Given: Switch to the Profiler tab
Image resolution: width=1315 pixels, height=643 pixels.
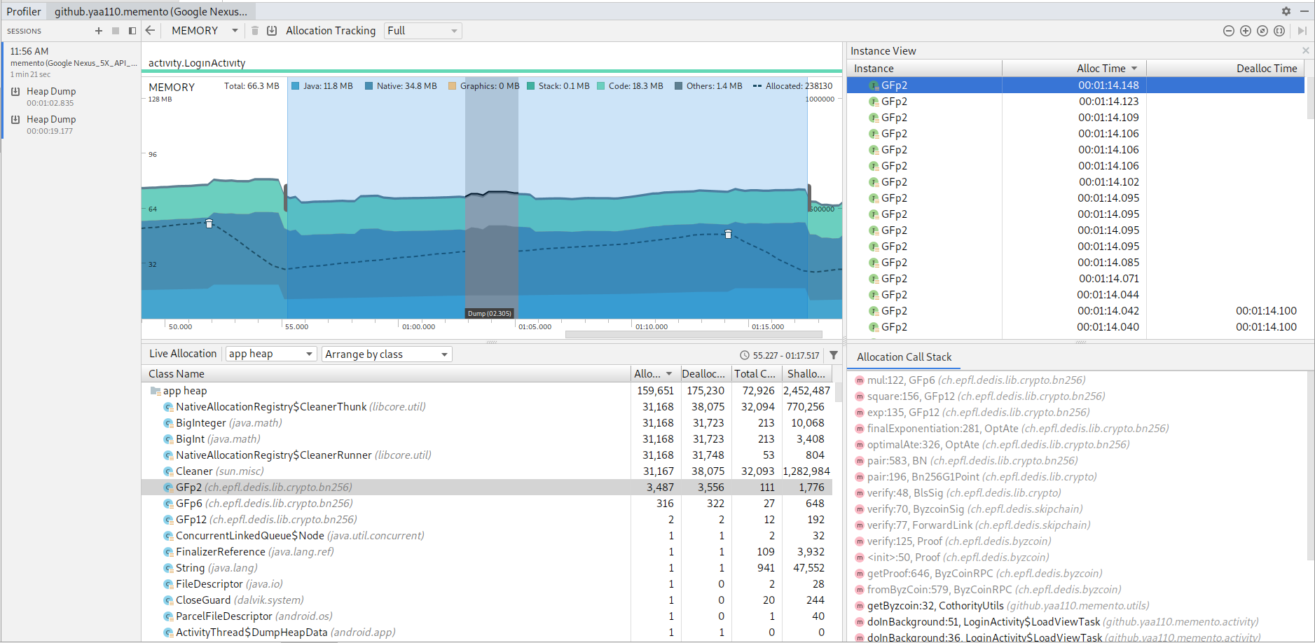Looking at the screenshot, I should coord(23,11).
